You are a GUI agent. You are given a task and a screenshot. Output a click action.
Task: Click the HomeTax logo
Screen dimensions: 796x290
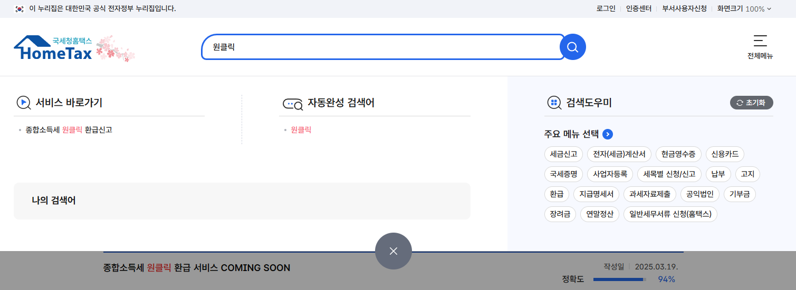coord(53,48)
